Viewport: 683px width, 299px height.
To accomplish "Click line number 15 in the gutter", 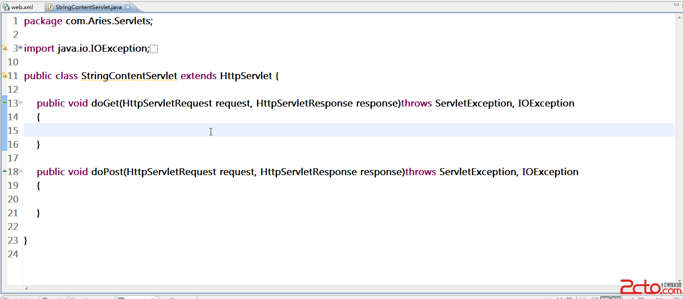I will pyautogui.click(x=13, y=131).
